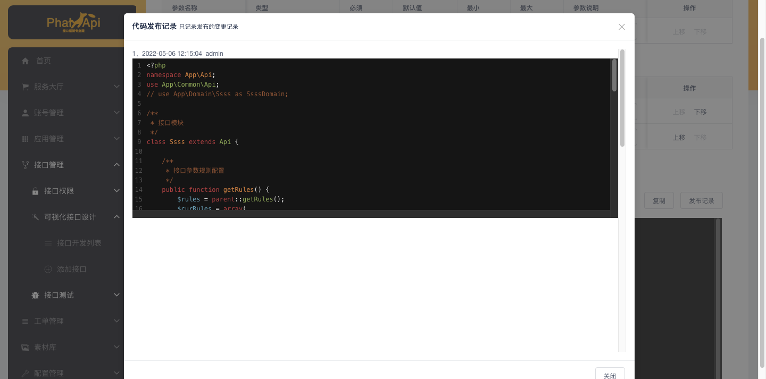Viewport: 766px width, 379px height.
Task: Click the dialog body vertical scrollbar
Action: tap(622, 98)
